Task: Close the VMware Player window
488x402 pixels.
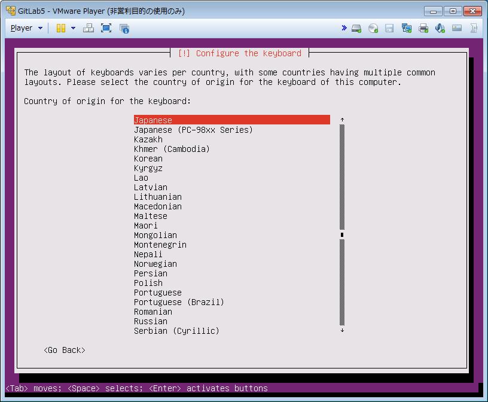Action: point(472,11)
